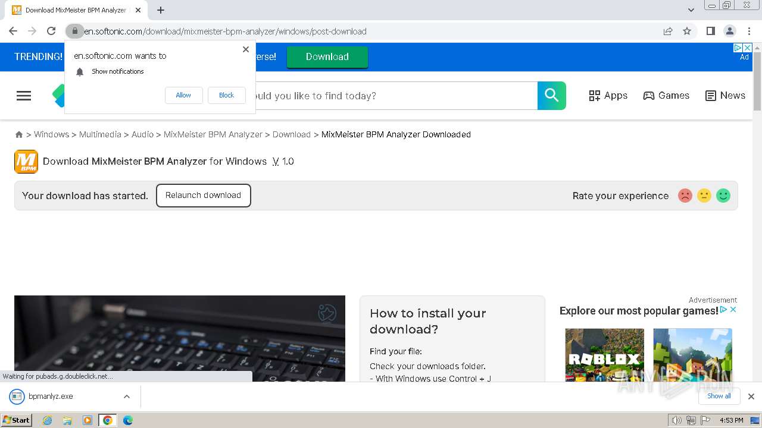Close the downloads bar
762x428 pixels.
pos(751,396)
